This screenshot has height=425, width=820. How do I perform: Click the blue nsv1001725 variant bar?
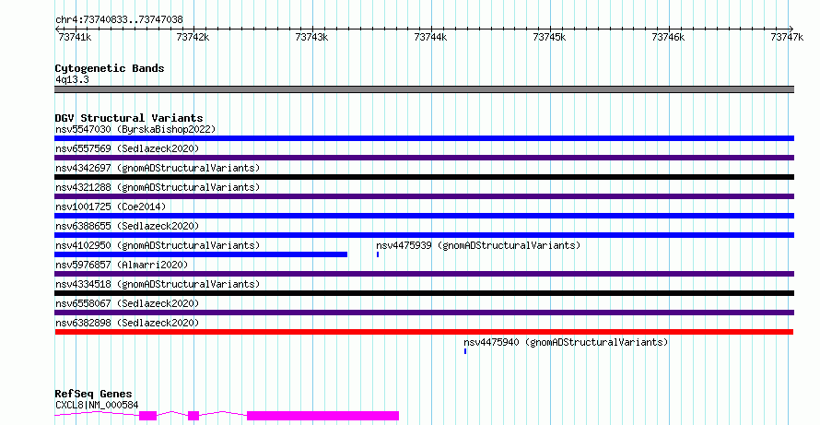click(x=424, y=216)
